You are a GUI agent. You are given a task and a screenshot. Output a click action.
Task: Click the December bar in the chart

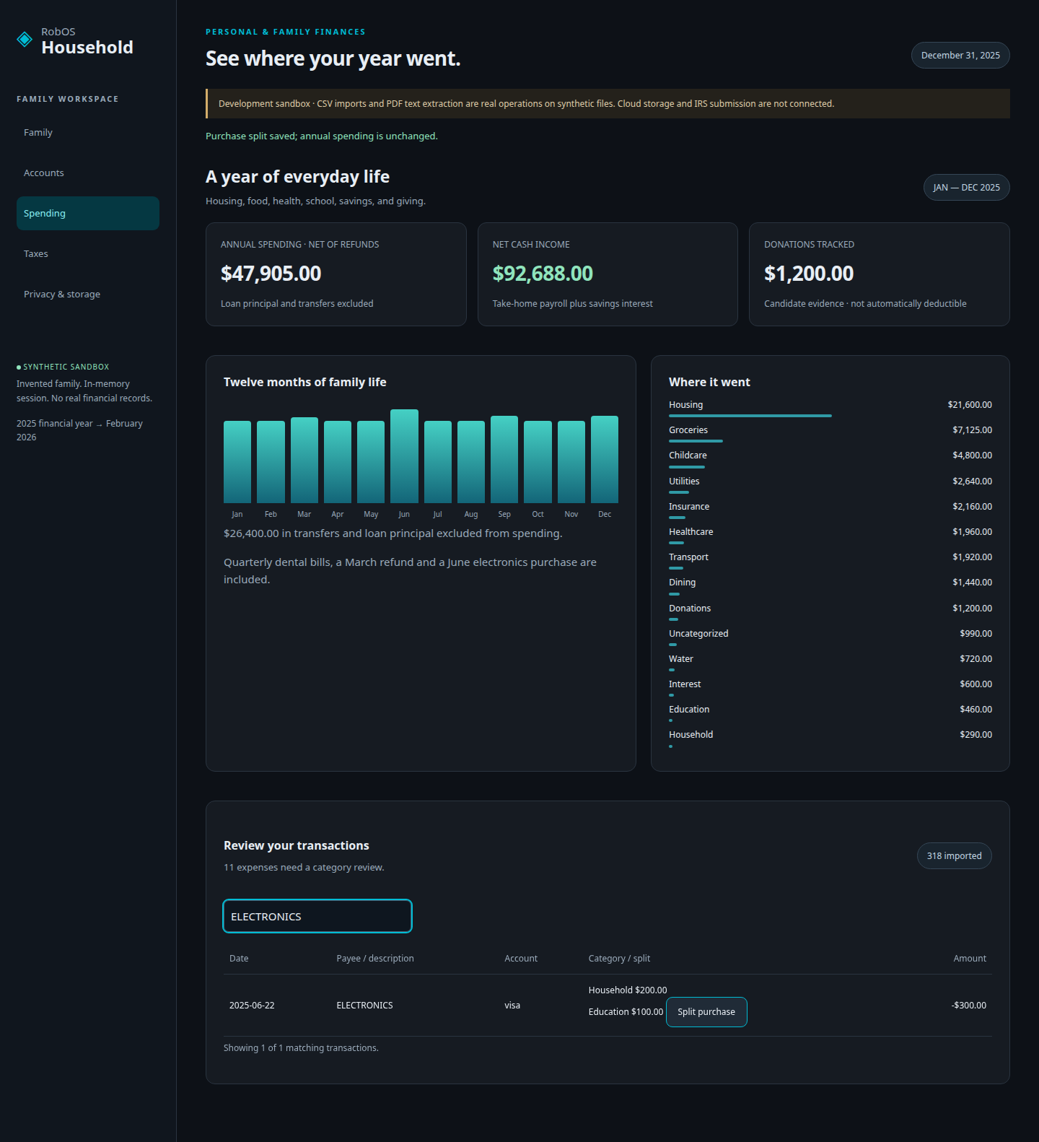[605, 459]
